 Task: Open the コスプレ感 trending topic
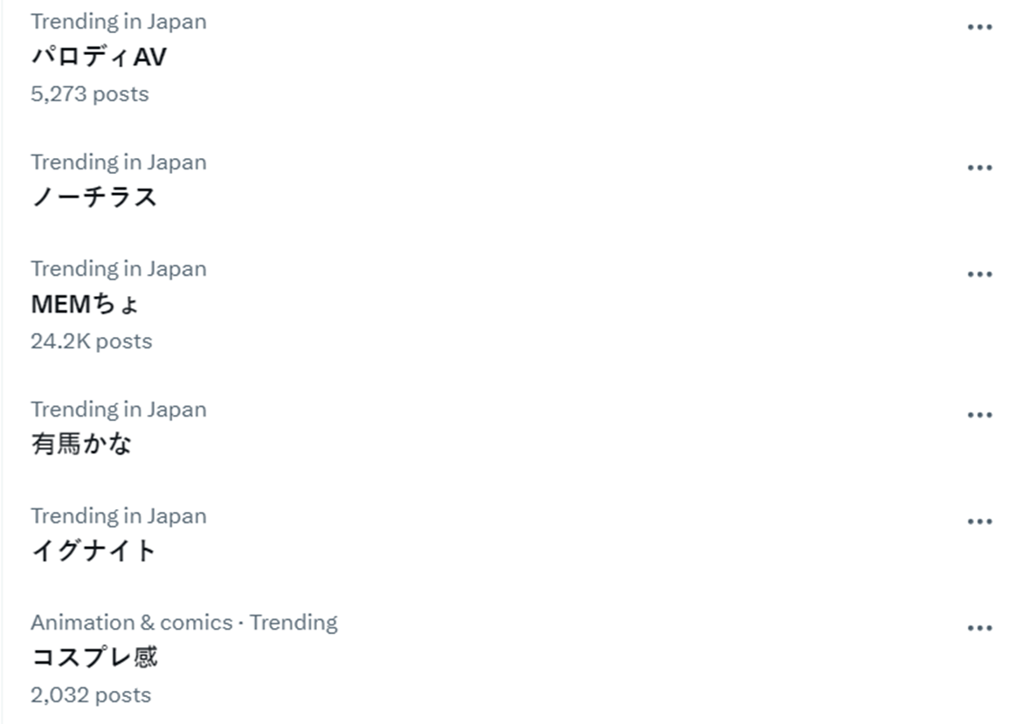pyautogui.click(x=94, y=658)
